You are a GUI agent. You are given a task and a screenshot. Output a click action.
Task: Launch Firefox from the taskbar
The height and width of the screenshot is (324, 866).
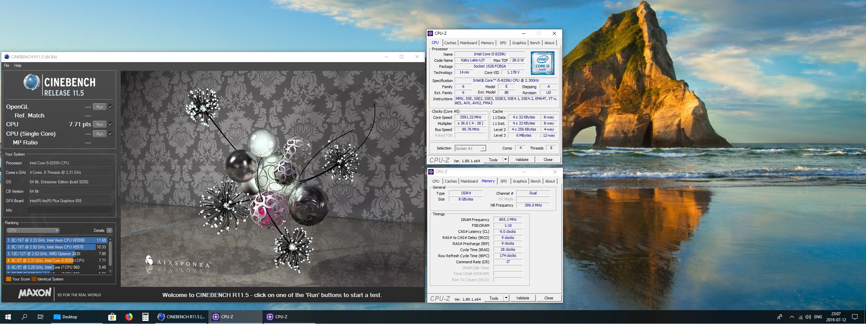[129, 317]
